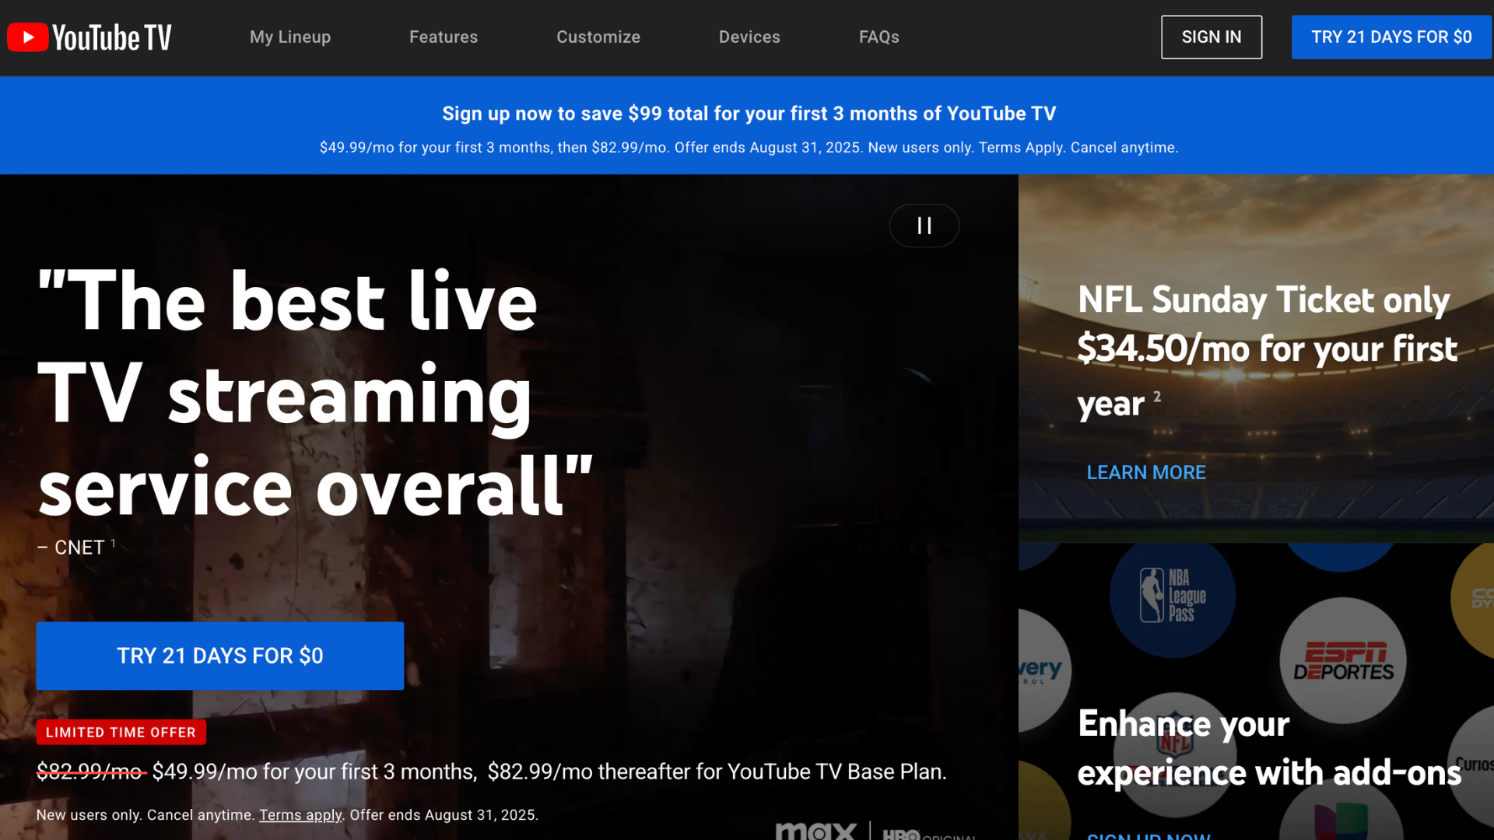The image size is (1494, 840).
Task: Click the NBA League Pass logo
Action: point(1172,595)
